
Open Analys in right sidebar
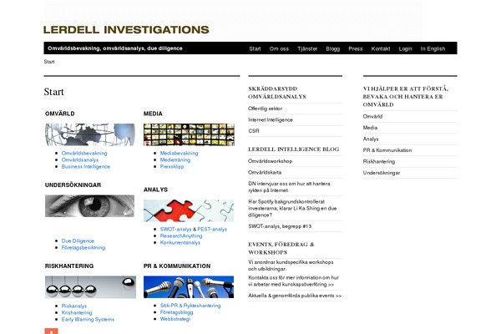click(x=371, y=139)
